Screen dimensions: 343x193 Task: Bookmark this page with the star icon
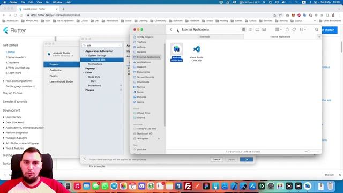pyautogui.click(x=280, y=16)
